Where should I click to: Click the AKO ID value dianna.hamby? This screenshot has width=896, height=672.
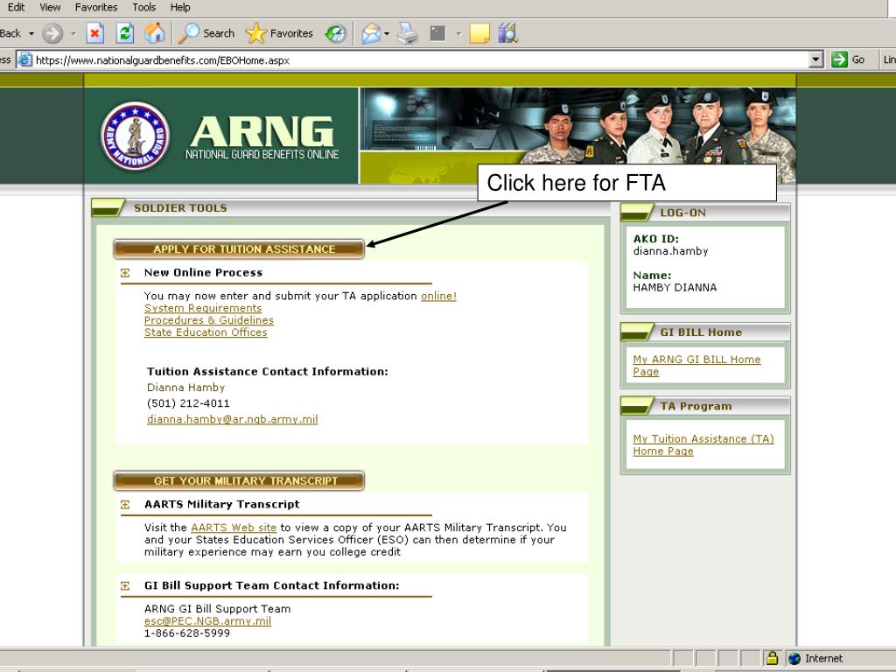[670, 251]
